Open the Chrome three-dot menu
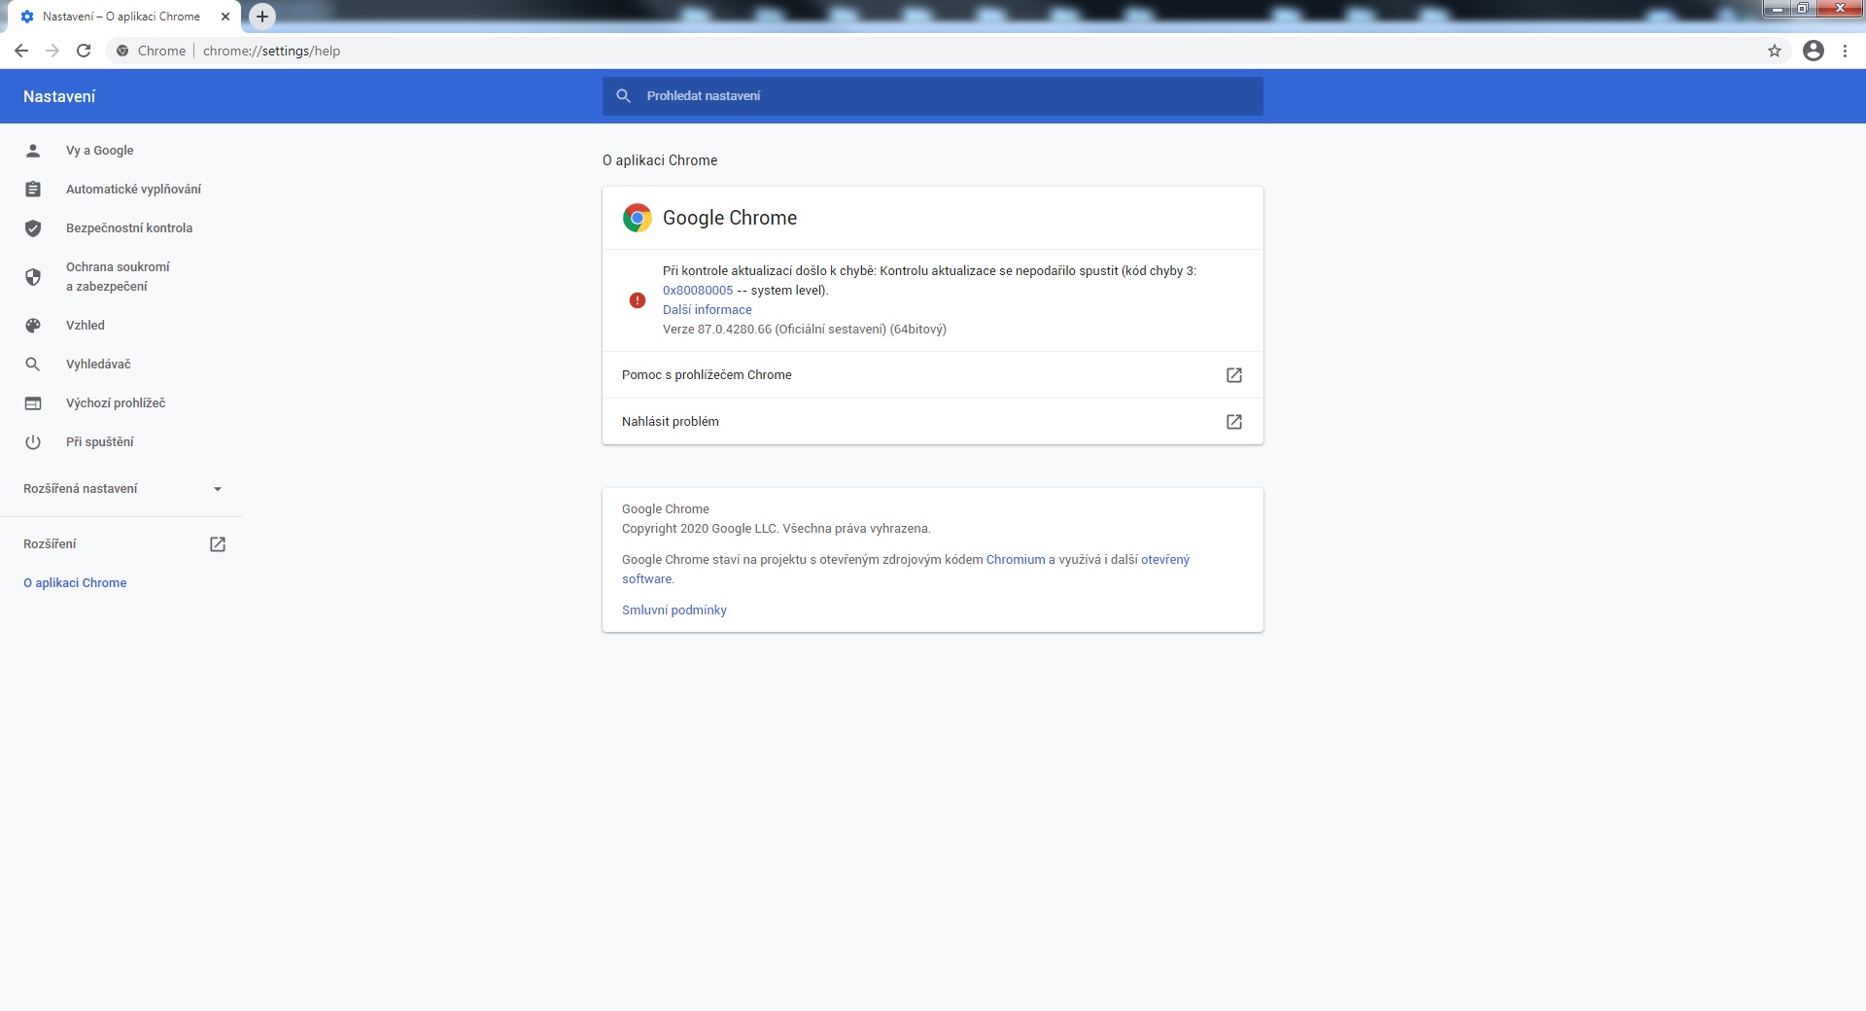1866x1011 pixels. [x=1845, y=51]
